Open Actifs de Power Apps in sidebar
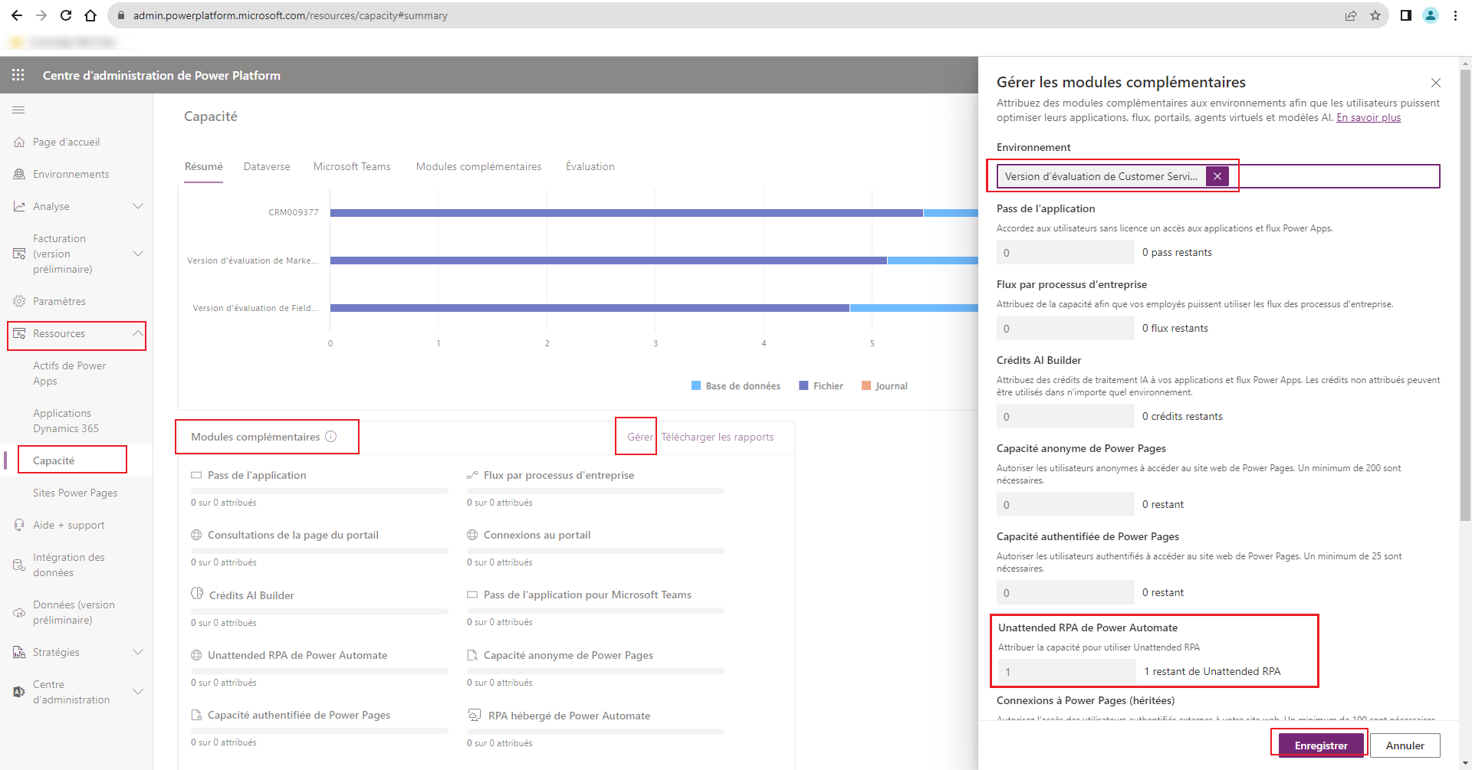 (x=70, y=373)
